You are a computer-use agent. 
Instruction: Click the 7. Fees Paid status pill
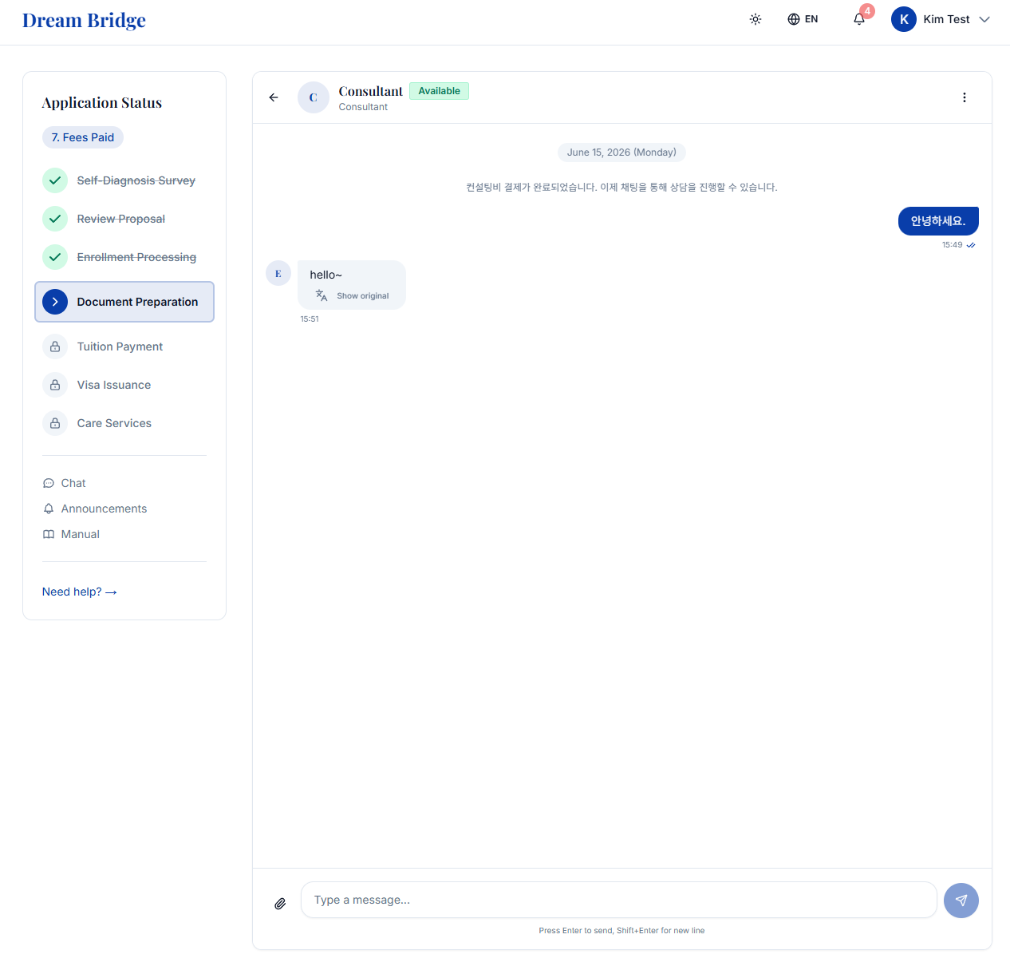(83, 137)
